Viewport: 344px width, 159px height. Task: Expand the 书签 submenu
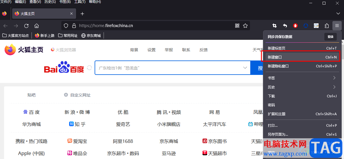point(302,78)
